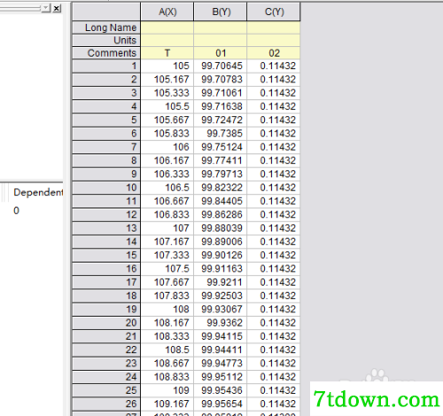This screenshot has height=416, width=443.
Task: Click the Dependent column header in left panel
Action: (38, 192)
